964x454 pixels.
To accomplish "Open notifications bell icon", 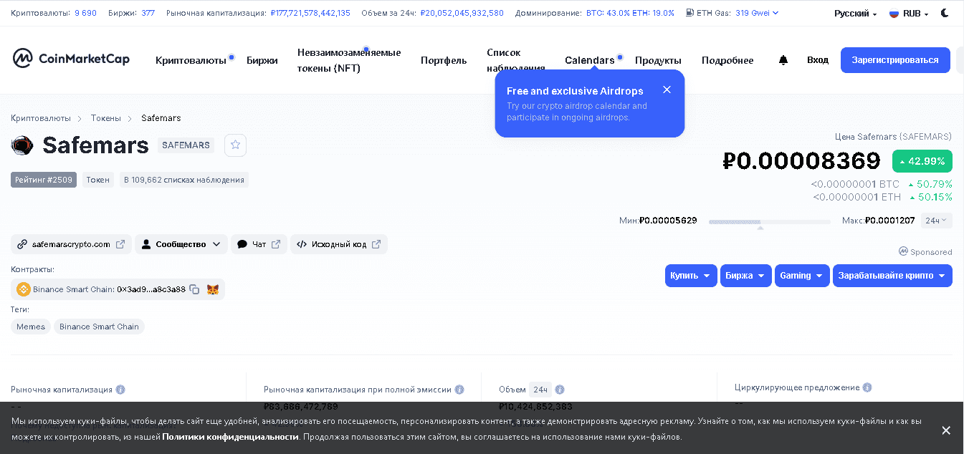I will pyautogui.click(x=783, y=60).
